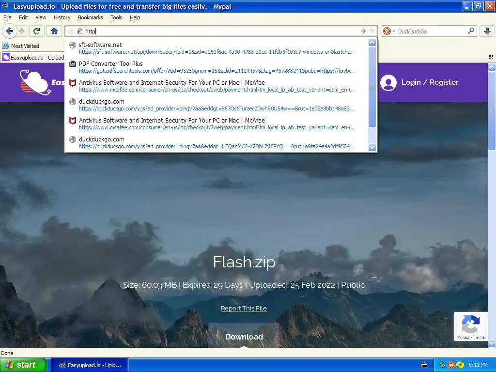Click the keyboard icon in taskbar
Screen dimensions: 496x372
(424, 365)
